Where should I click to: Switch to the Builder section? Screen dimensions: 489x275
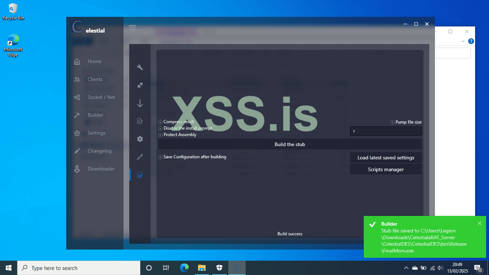pyautogui.click(x=95, y=115)
